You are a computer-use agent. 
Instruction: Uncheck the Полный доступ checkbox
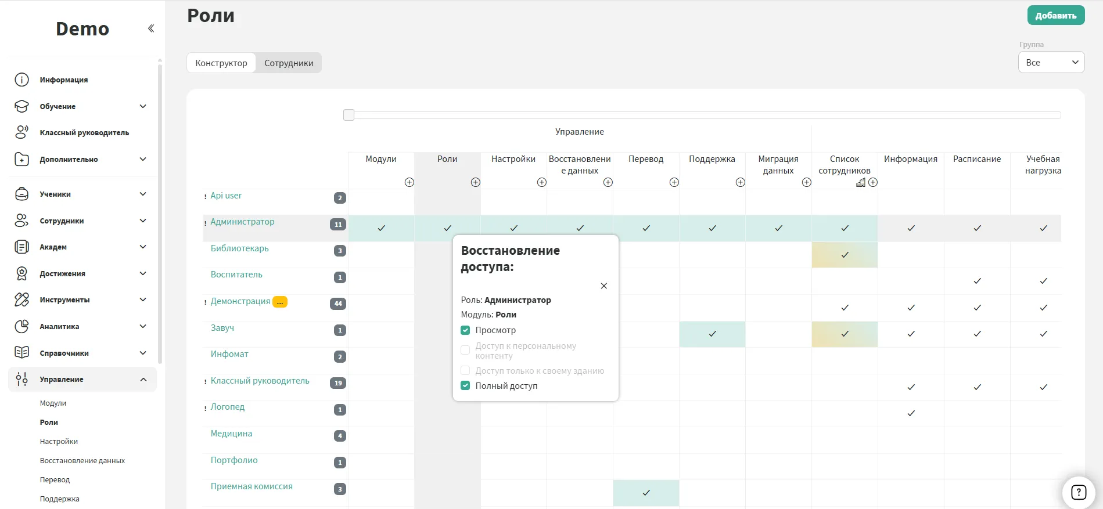[465, 385]
